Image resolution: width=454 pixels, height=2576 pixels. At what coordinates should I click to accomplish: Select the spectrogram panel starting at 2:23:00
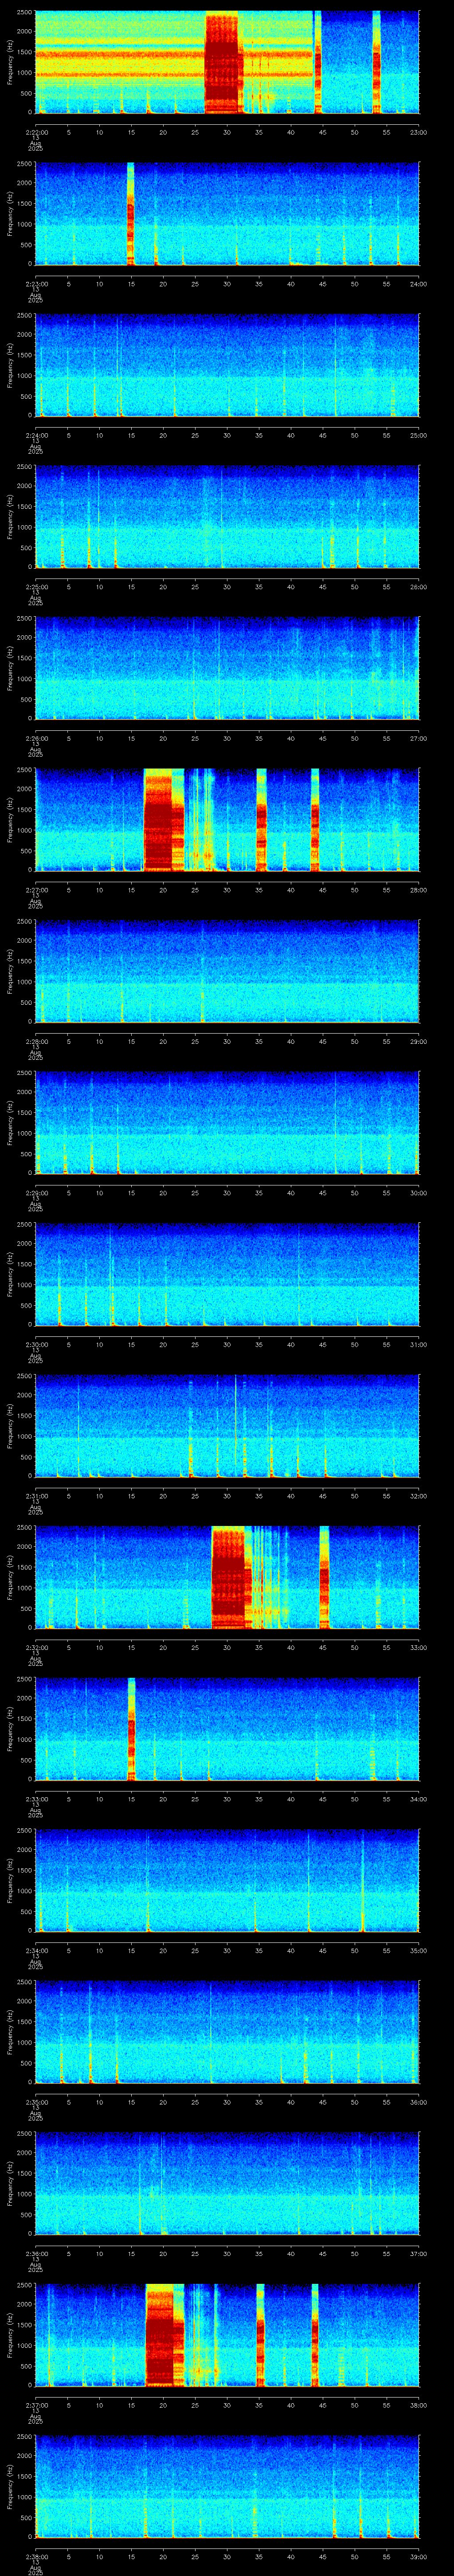(x=227, y=214)
